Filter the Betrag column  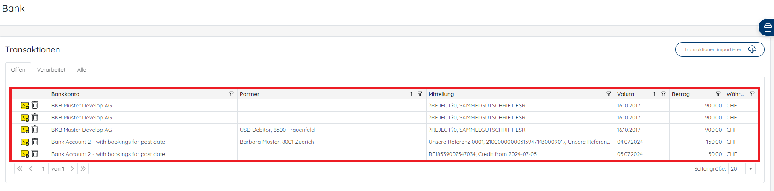click(x=718, y=94)
